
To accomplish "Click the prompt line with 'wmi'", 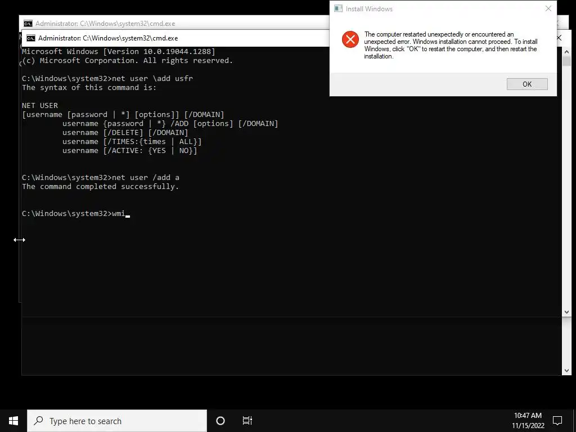I will (x=76, y=213).
